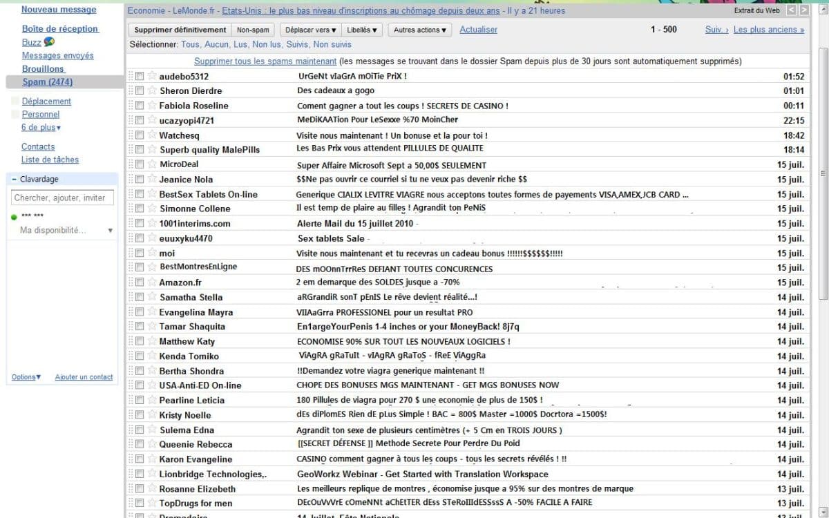Image resolution: width=829 pixels, height=518 pixels.
Task: Check the audebo5312 message checkbox
Action: [140, 76]
